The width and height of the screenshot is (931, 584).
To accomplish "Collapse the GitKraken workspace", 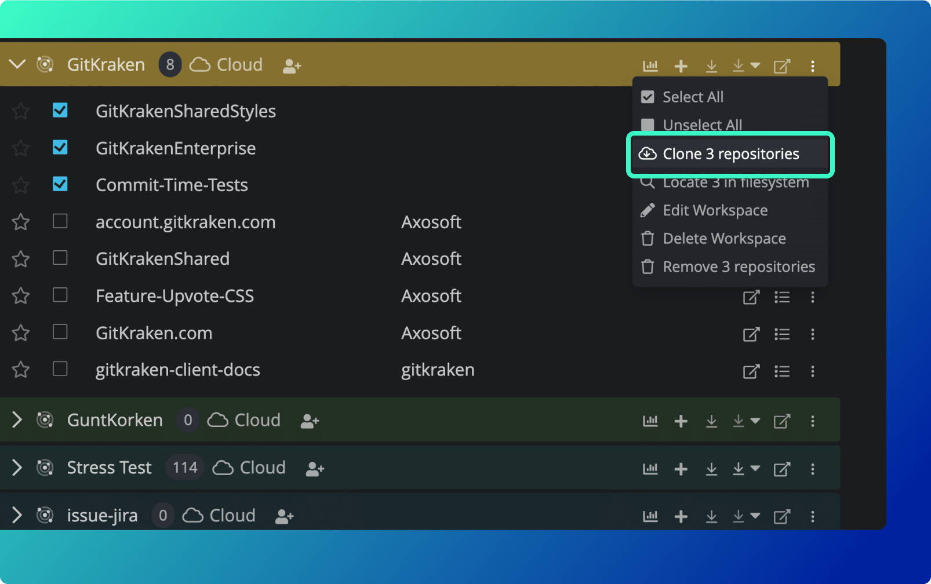I will [x=17, y=64].
